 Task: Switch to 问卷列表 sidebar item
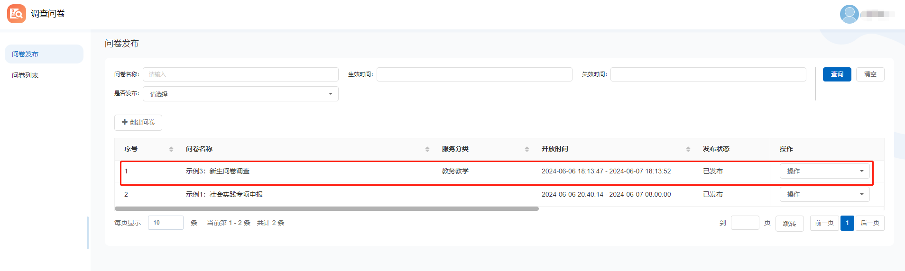(26, 75)
